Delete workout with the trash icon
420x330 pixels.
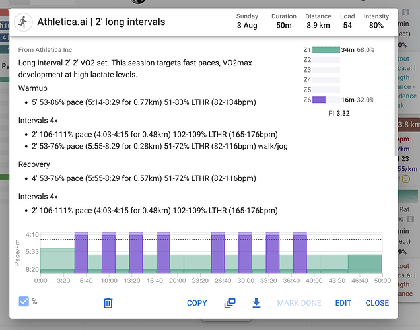(x=108, y=303)
